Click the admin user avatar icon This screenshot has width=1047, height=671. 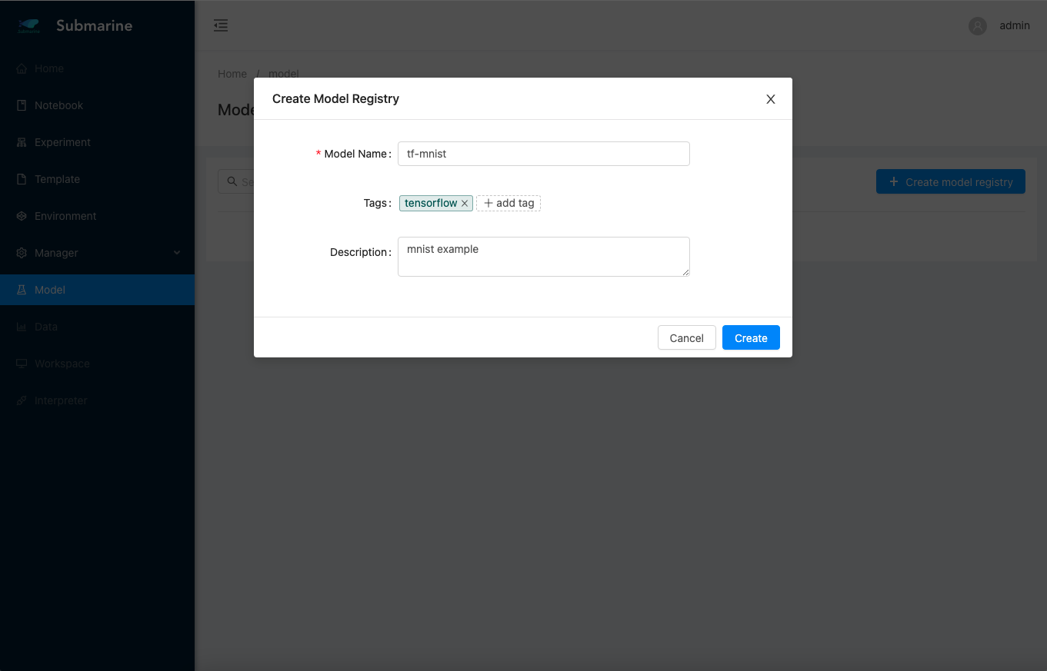977,26
